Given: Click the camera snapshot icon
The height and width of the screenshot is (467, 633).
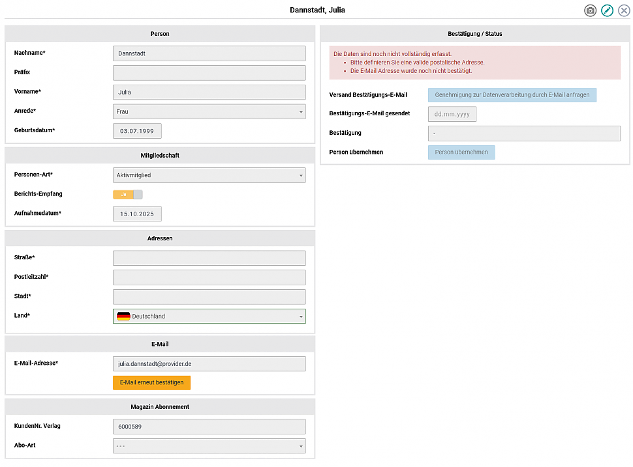Looking at the screenshot, I should [590, 10].
